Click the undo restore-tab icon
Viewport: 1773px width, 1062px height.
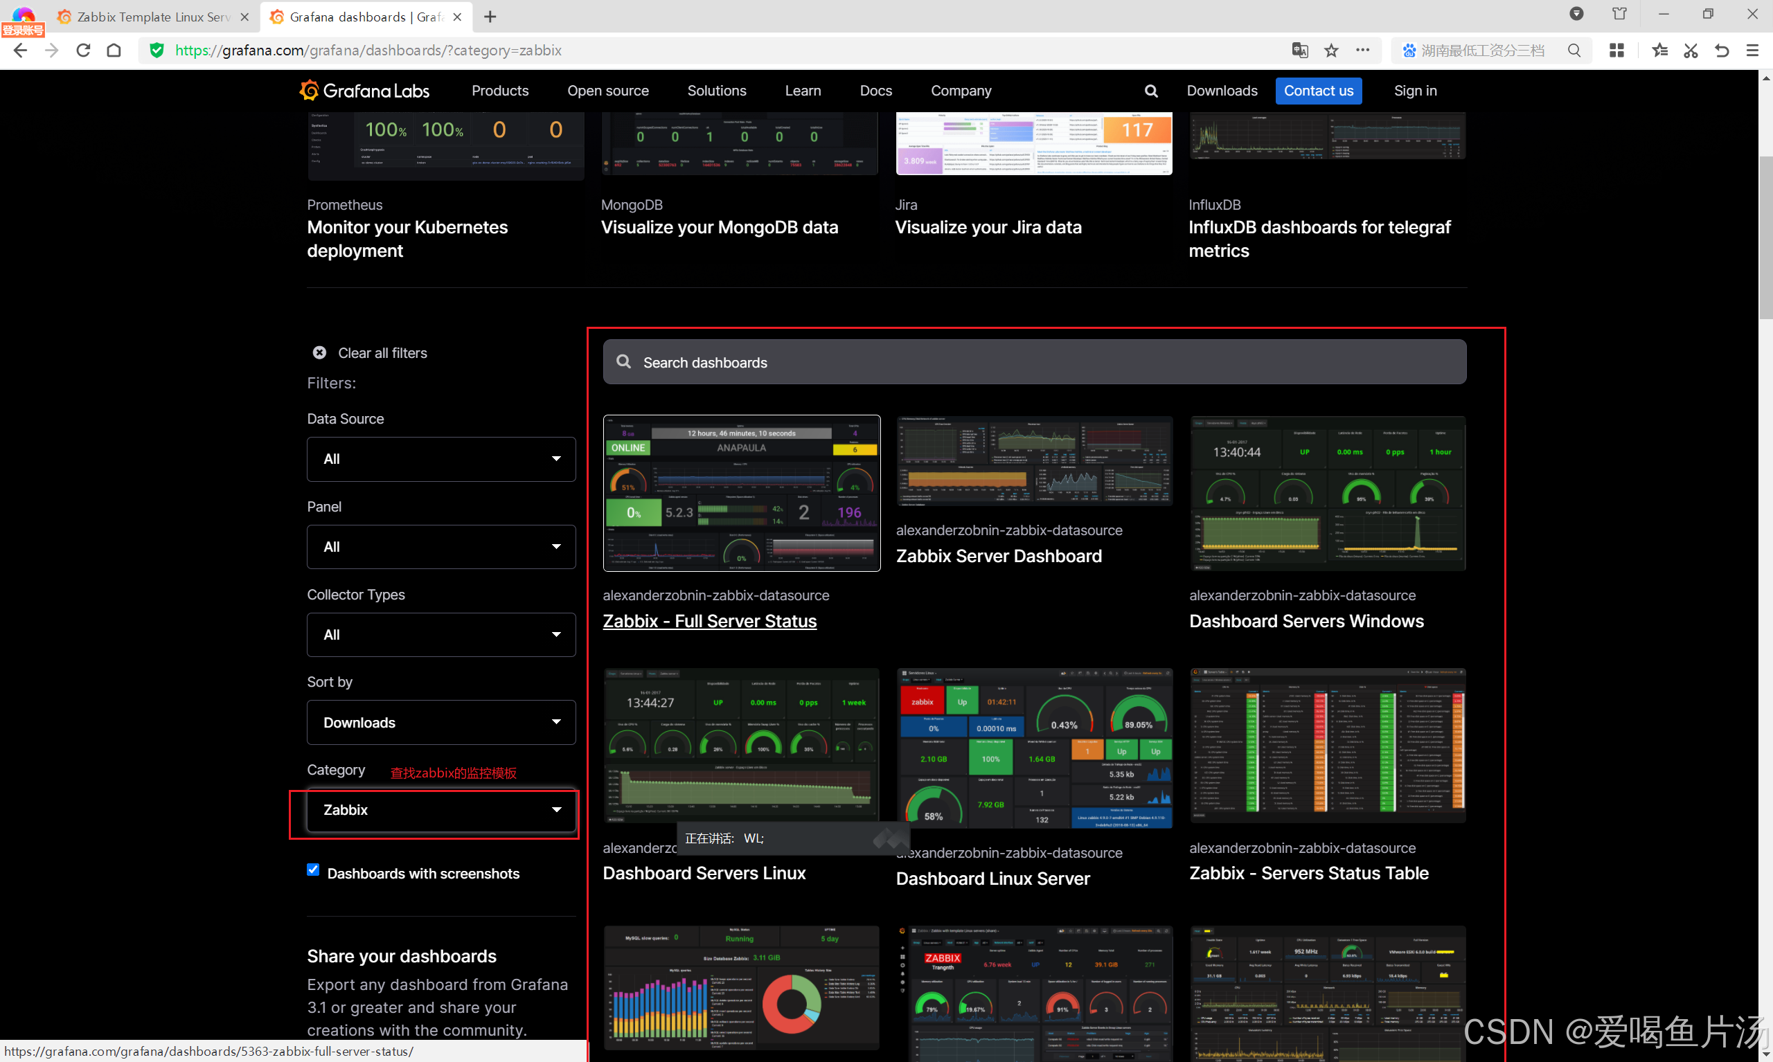tap(1722, 50)
